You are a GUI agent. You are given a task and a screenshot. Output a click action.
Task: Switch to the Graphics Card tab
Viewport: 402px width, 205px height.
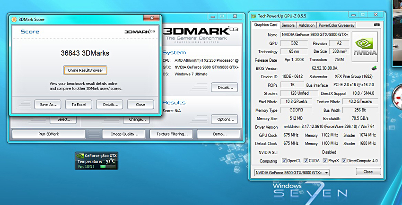click(266, 25)
